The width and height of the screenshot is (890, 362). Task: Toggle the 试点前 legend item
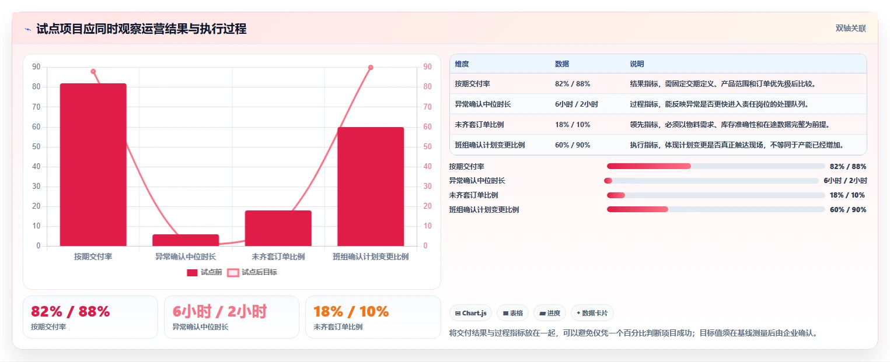tap(204, 272)
